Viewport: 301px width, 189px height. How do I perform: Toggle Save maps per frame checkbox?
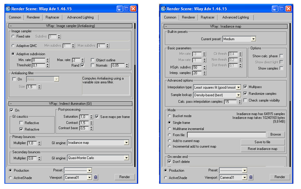coord(97,117)
